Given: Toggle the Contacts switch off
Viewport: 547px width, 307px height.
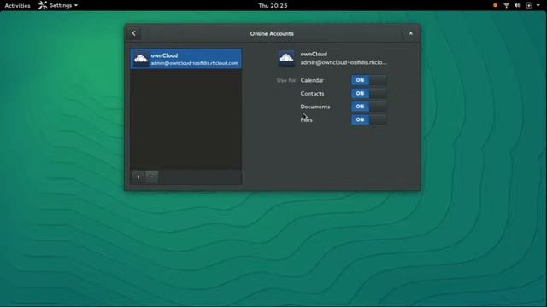Looking at the screenshot, I should (x=368, y=93).
